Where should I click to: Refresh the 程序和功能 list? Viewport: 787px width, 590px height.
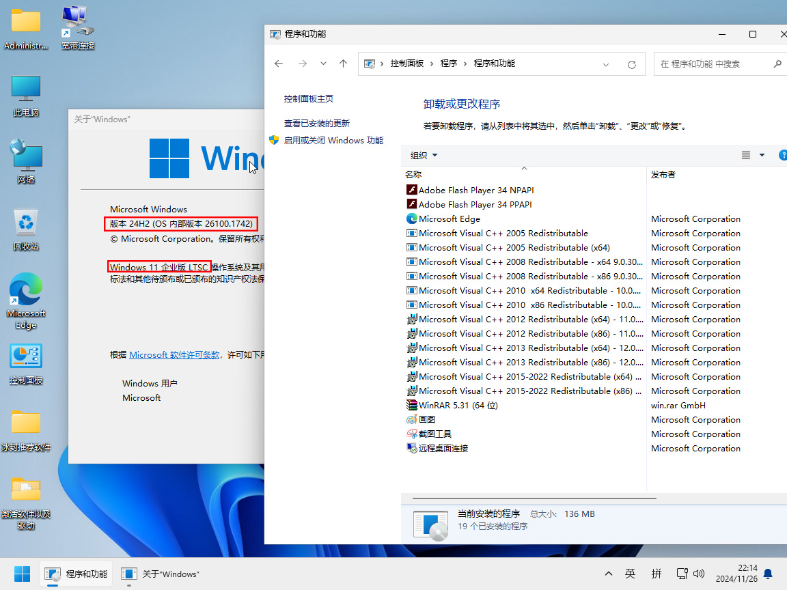[x=632, y=64]
